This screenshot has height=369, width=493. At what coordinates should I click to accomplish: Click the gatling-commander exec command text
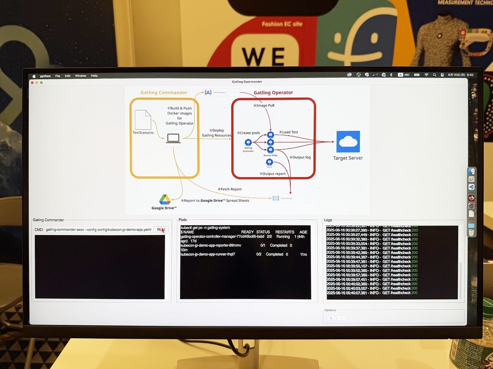click(99, 230)
